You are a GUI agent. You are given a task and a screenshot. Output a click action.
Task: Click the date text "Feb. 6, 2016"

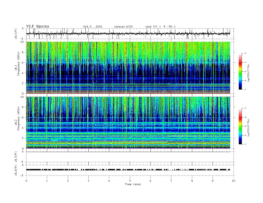click(93, 27)
